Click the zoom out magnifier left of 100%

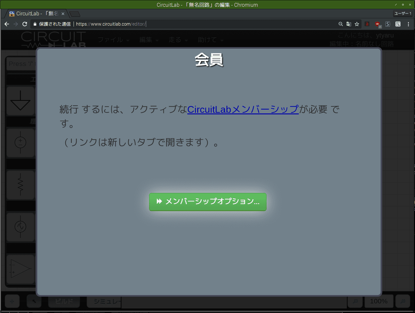coord(355,301)
